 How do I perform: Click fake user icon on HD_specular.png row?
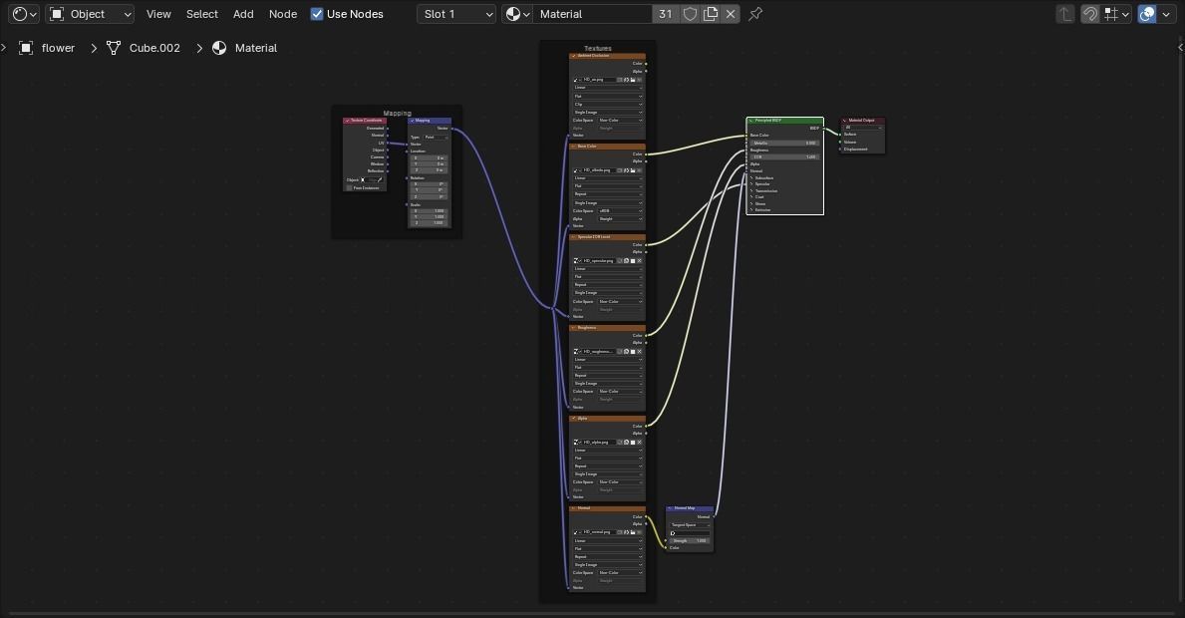[x=620, y=260]
